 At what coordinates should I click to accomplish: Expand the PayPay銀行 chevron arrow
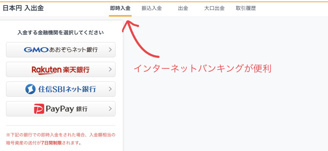[110, 109]
